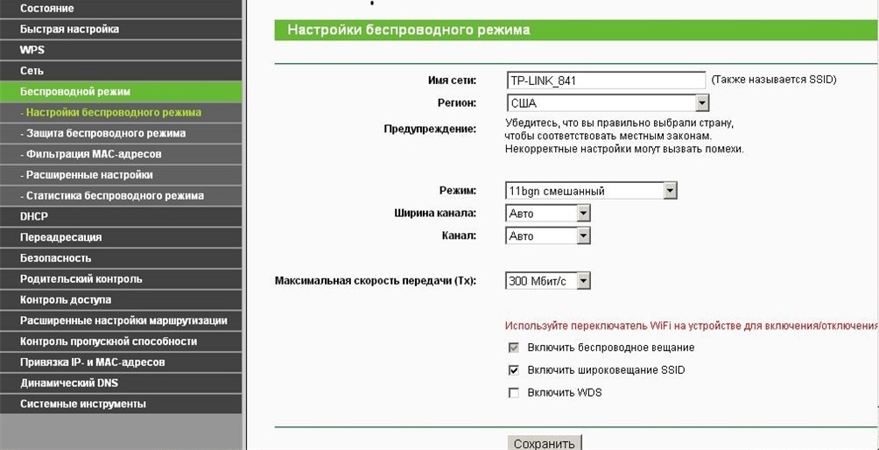Open Переадресация in sidebar
879x450 pixels.
(x=121, y=237)
